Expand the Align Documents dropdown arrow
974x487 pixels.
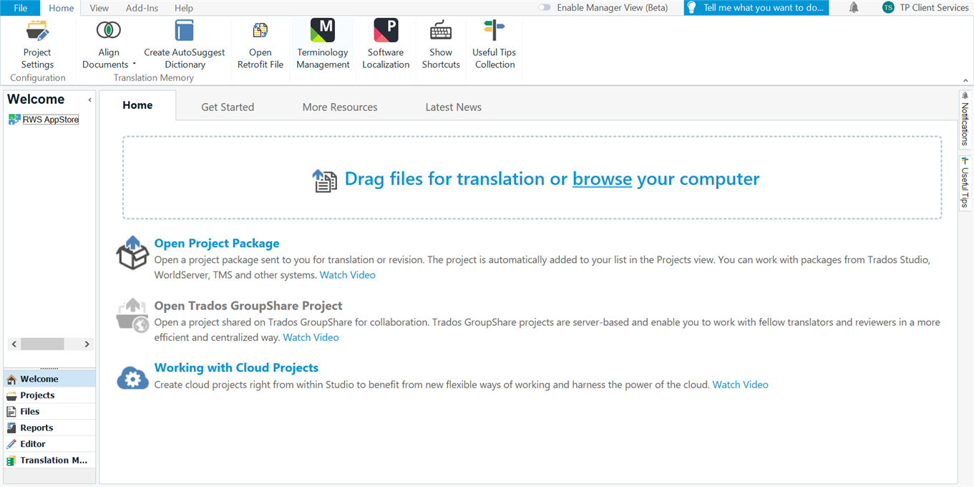click(134, 64)
